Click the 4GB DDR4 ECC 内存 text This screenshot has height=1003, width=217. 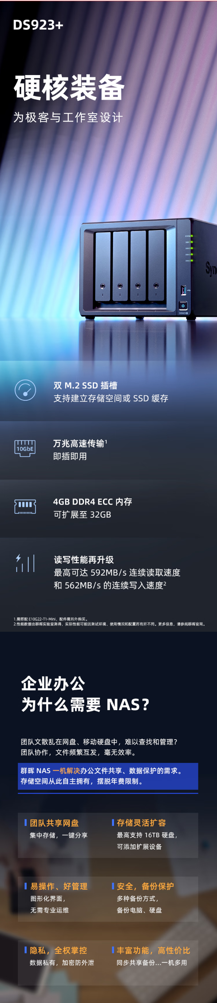coord(92,501)
